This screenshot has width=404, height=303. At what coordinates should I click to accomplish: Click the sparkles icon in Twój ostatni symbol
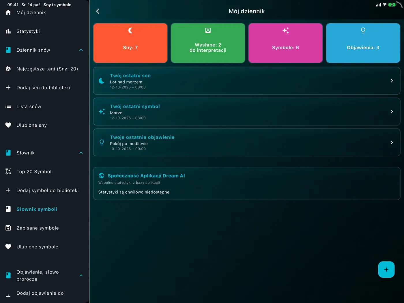pyautogui.click(x=102, y=111)
